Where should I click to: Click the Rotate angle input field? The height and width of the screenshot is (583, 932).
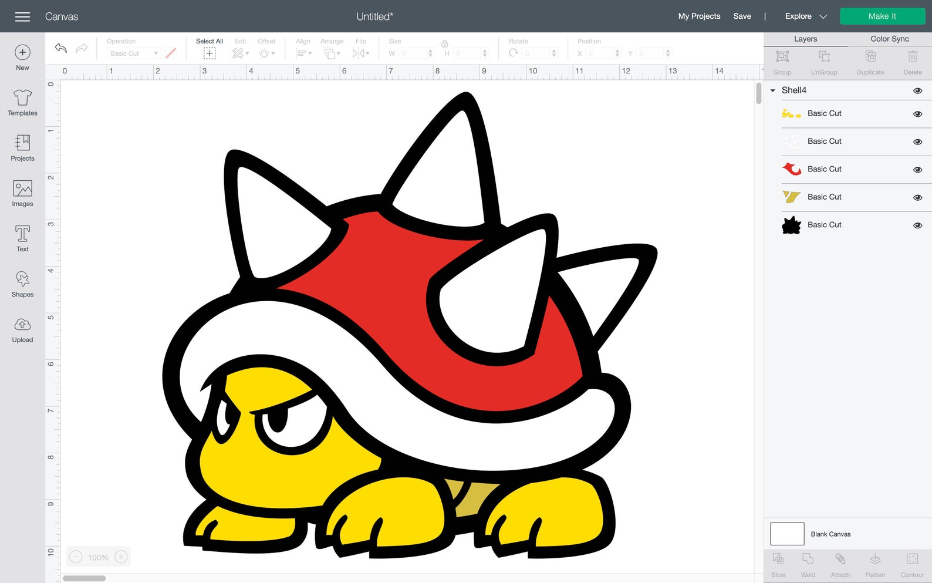click(536, 53)
